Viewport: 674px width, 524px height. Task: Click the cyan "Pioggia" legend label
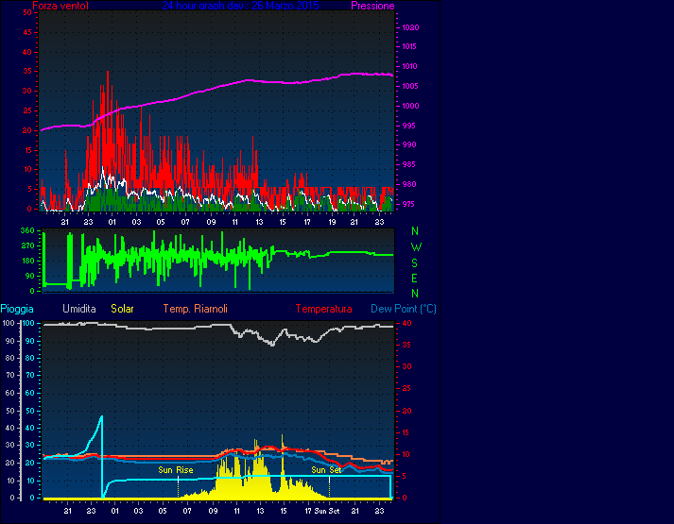click(17, 309)
